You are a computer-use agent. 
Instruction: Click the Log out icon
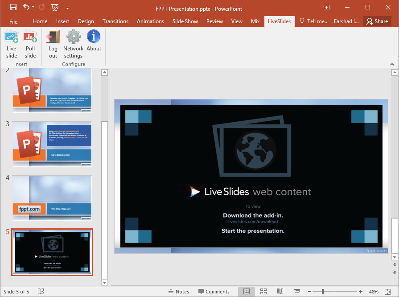click(53, 44)
